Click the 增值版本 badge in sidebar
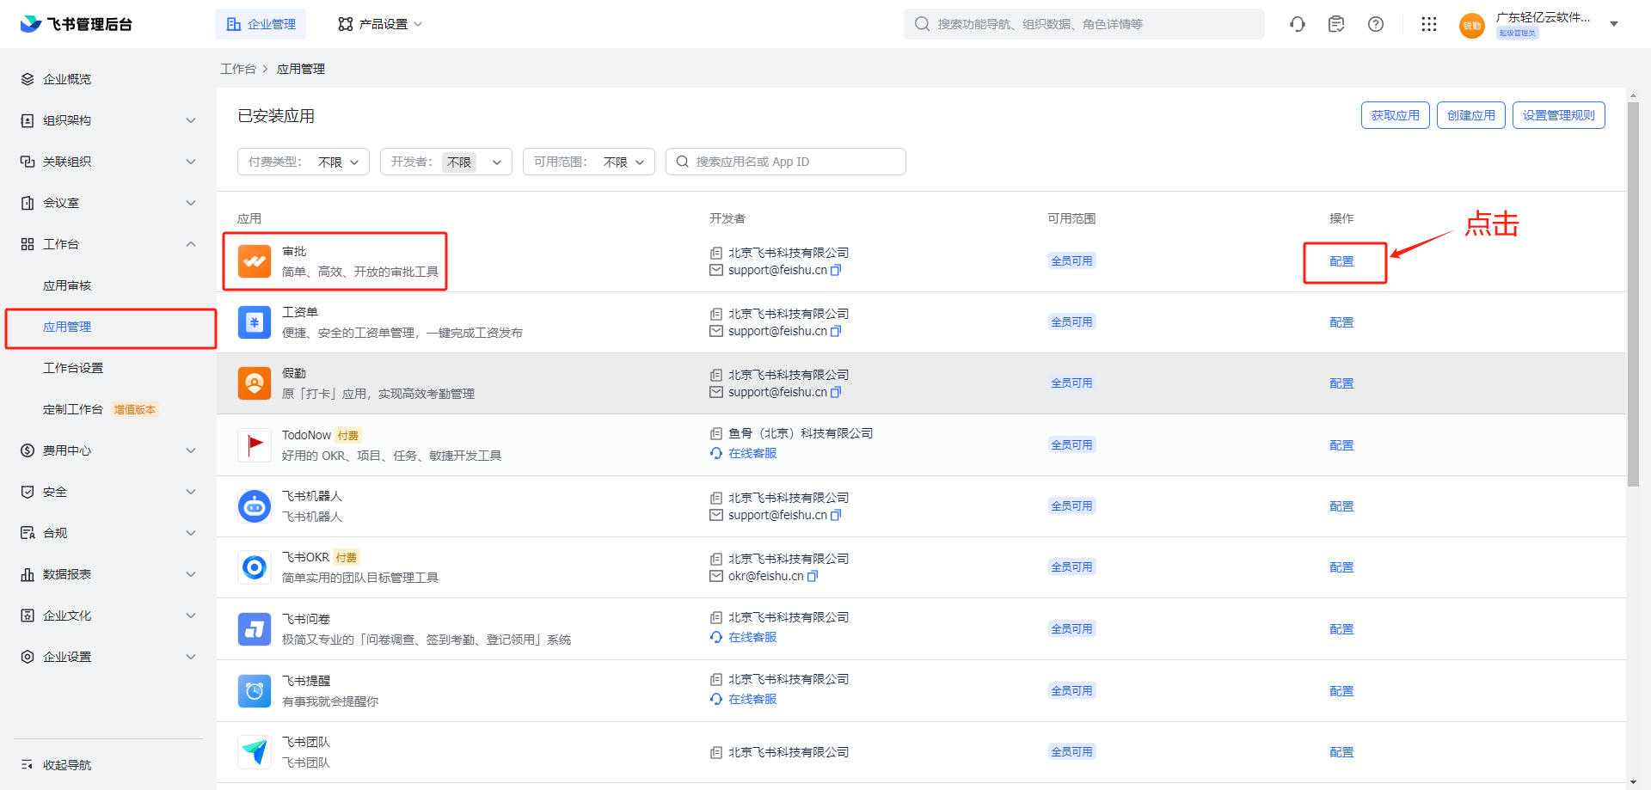1651x790 pixels. 135,409
